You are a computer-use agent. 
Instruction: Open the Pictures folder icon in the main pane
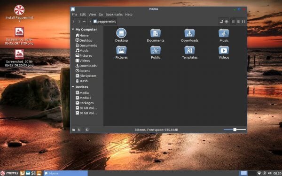coord(121,52)
